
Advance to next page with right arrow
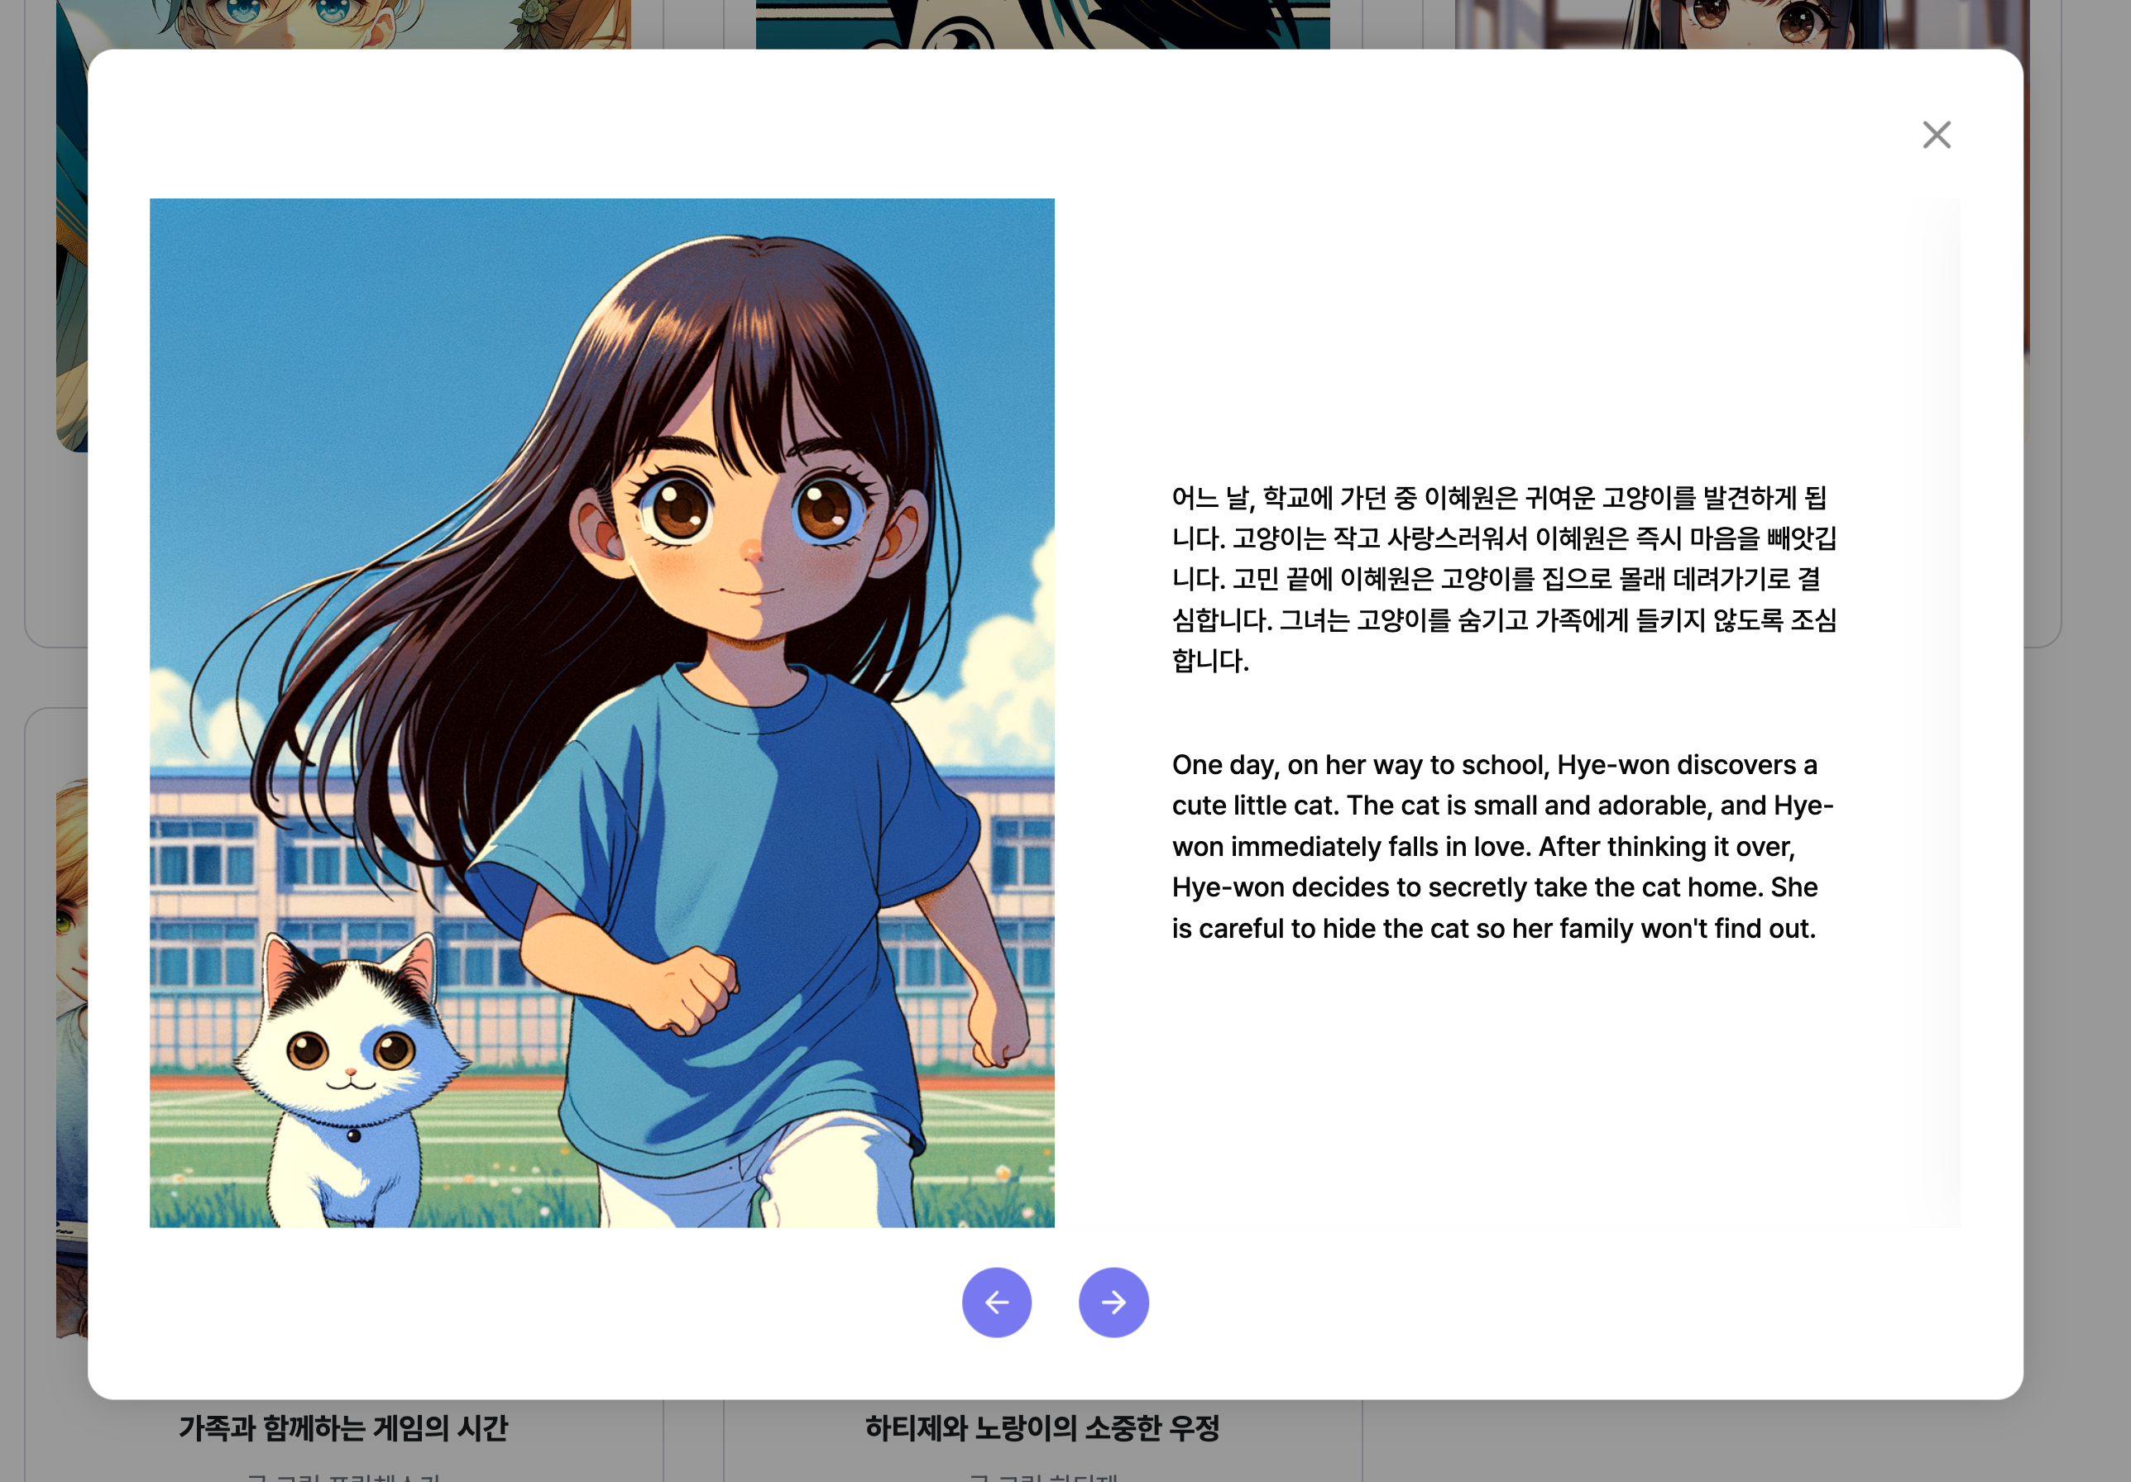click(1113, 1301)
